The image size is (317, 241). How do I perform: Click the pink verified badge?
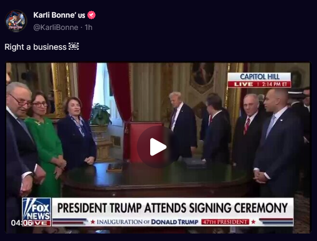[91, 15]
